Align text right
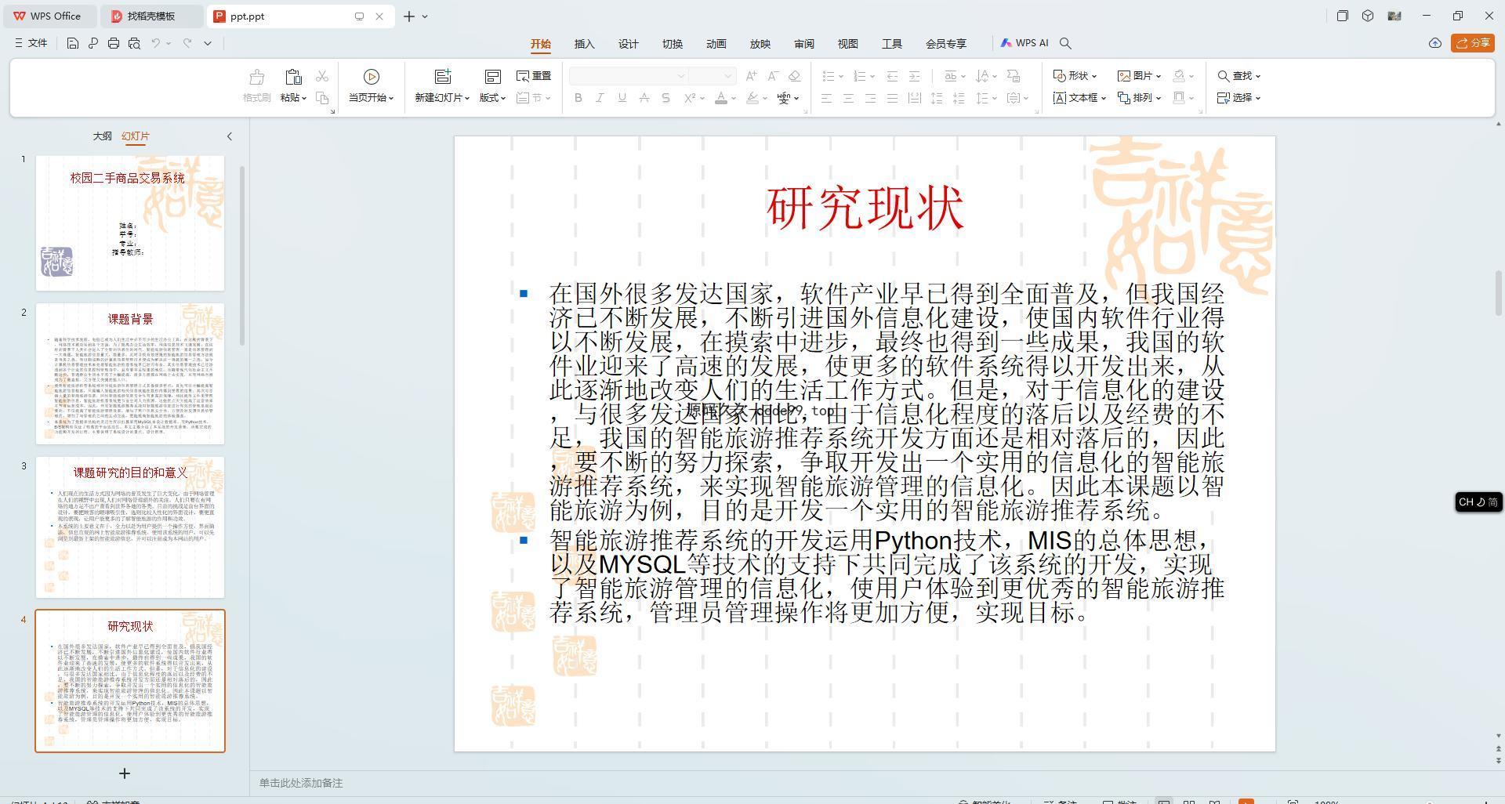 point(870,98)
